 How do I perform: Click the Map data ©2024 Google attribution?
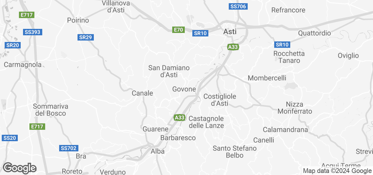click(337, 171)
